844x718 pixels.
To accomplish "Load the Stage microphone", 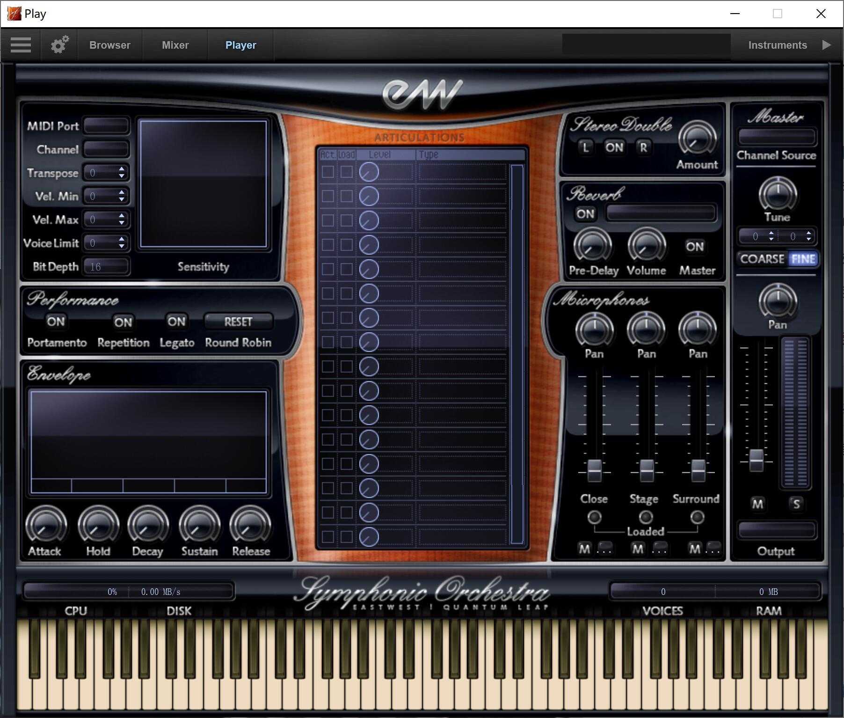I will [x=646, y=517].
